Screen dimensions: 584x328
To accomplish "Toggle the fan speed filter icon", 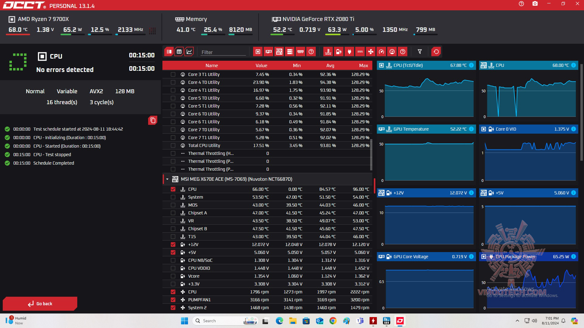I will tap(370, 52).
